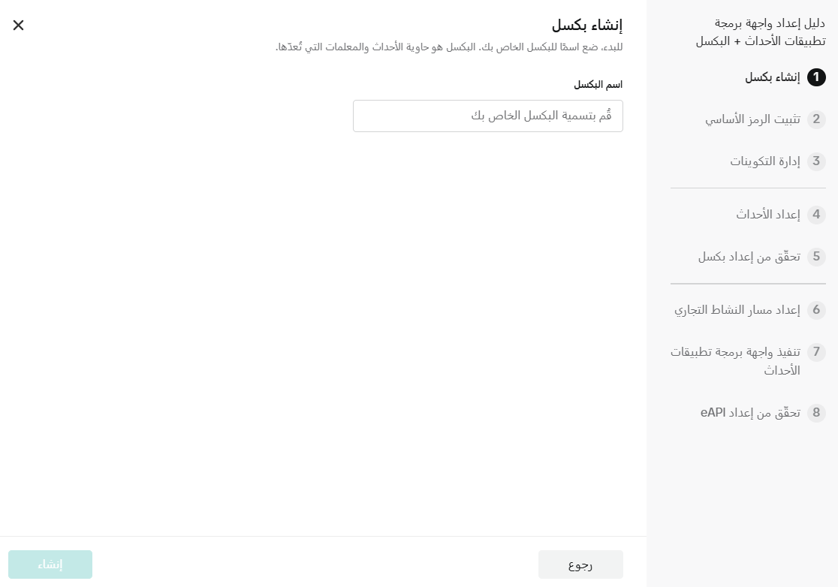Click the step 6 circle for إعداد مسار النشاط التجاري

tap(816, 310)
